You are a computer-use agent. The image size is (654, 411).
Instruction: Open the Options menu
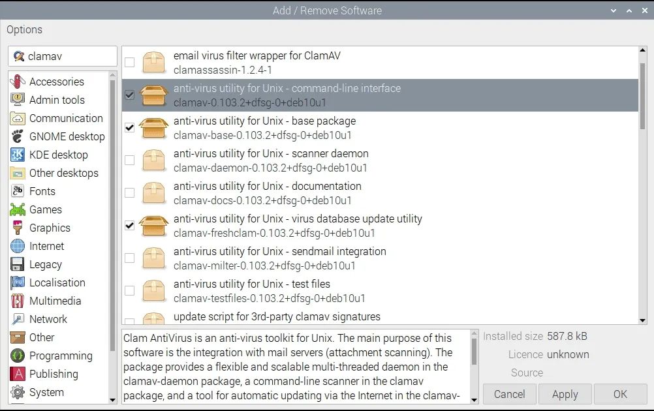[24, 29]
